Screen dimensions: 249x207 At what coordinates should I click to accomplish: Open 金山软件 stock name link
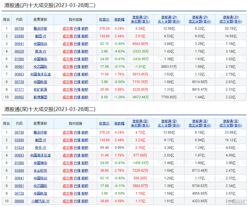click(40, 171)
